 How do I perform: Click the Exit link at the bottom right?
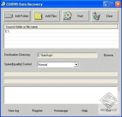[109, 111]
